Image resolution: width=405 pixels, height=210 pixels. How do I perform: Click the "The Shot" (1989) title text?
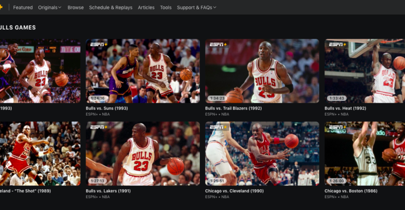25,191
